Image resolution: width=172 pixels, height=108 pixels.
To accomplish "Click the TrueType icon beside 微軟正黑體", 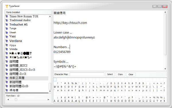I will point(7,78).
